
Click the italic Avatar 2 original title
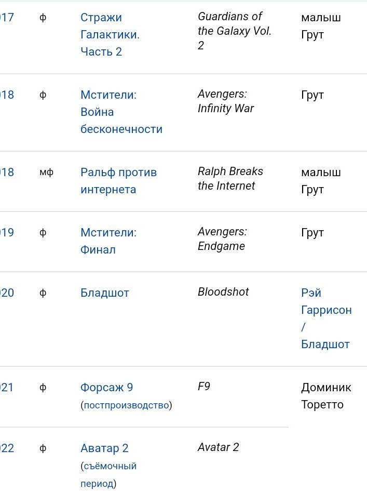(218, 447)
